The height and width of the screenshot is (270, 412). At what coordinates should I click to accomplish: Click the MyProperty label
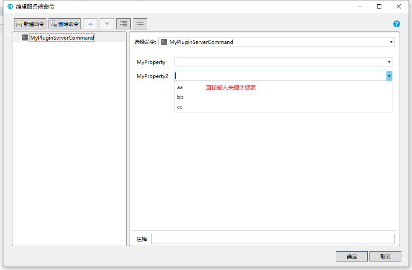point(151,62)
